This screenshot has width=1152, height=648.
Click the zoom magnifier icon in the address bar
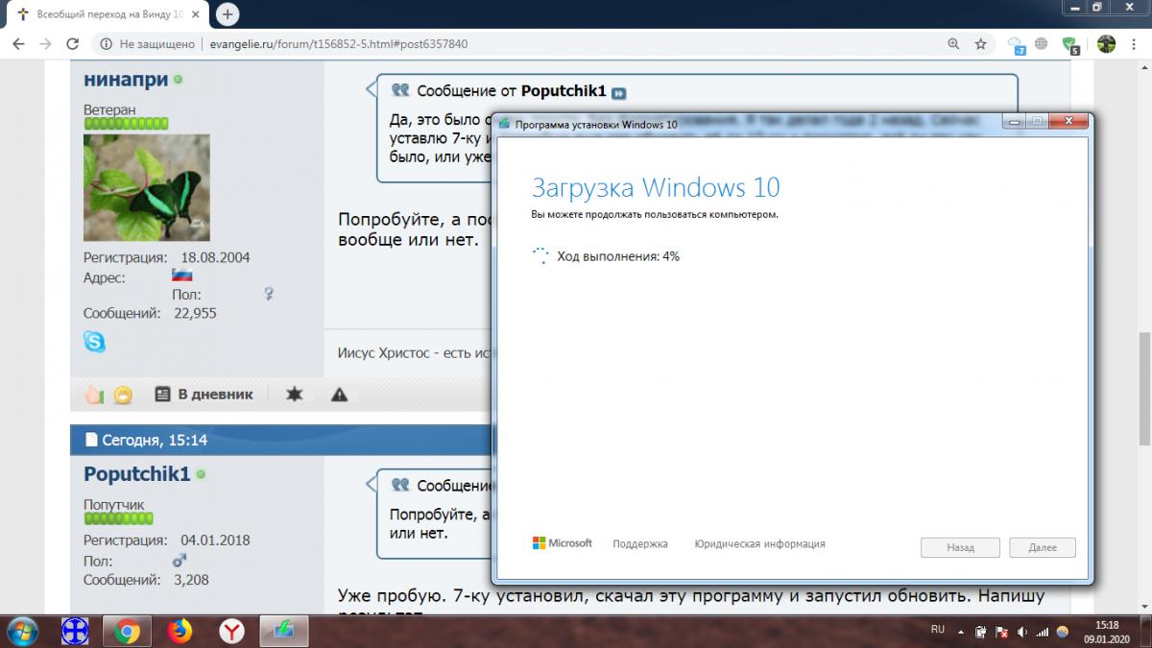point(953,44)
